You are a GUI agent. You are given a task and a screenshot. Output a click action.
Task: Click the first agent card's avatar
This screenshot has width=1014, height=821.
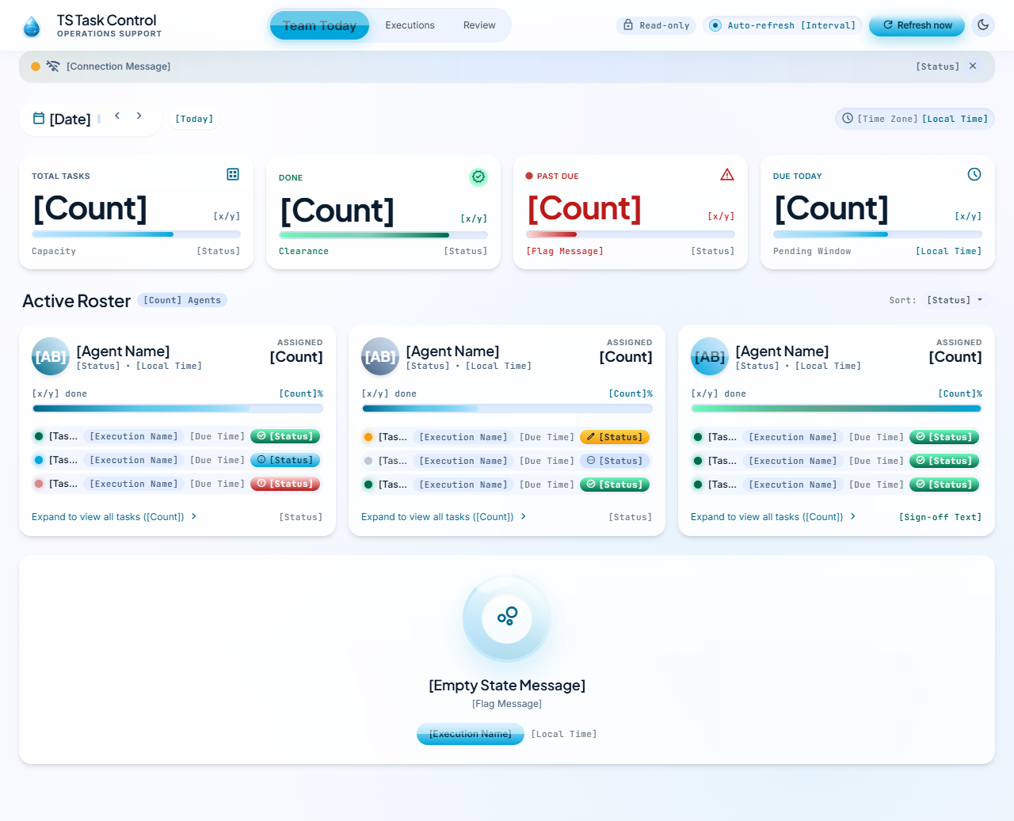tap(51, 356)
